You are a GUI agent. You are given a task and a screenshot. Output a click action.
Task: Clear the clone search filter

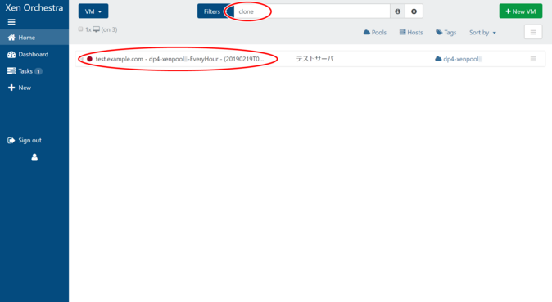pyautogui.click(x=414, y=11)
